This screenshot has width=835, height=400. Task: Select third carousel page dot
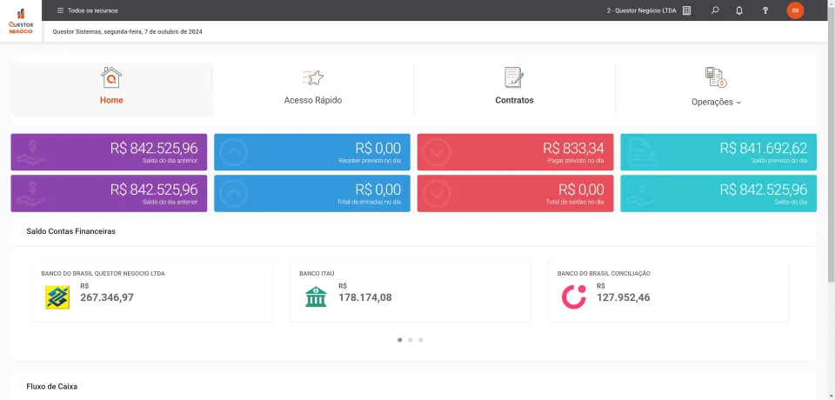point(421,340)
